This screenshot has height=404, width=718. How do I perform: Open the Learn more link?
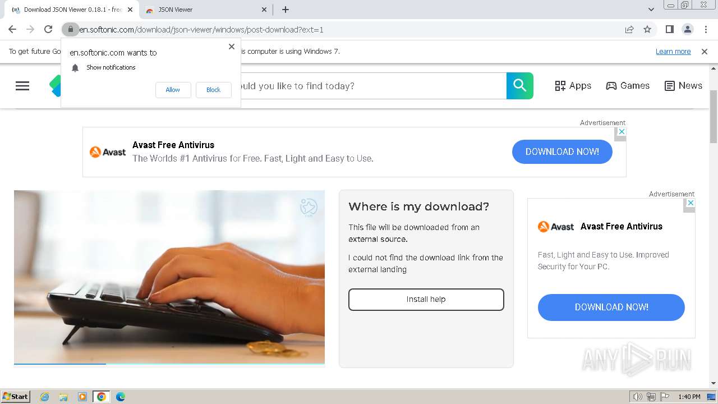(x=673, y=52)
